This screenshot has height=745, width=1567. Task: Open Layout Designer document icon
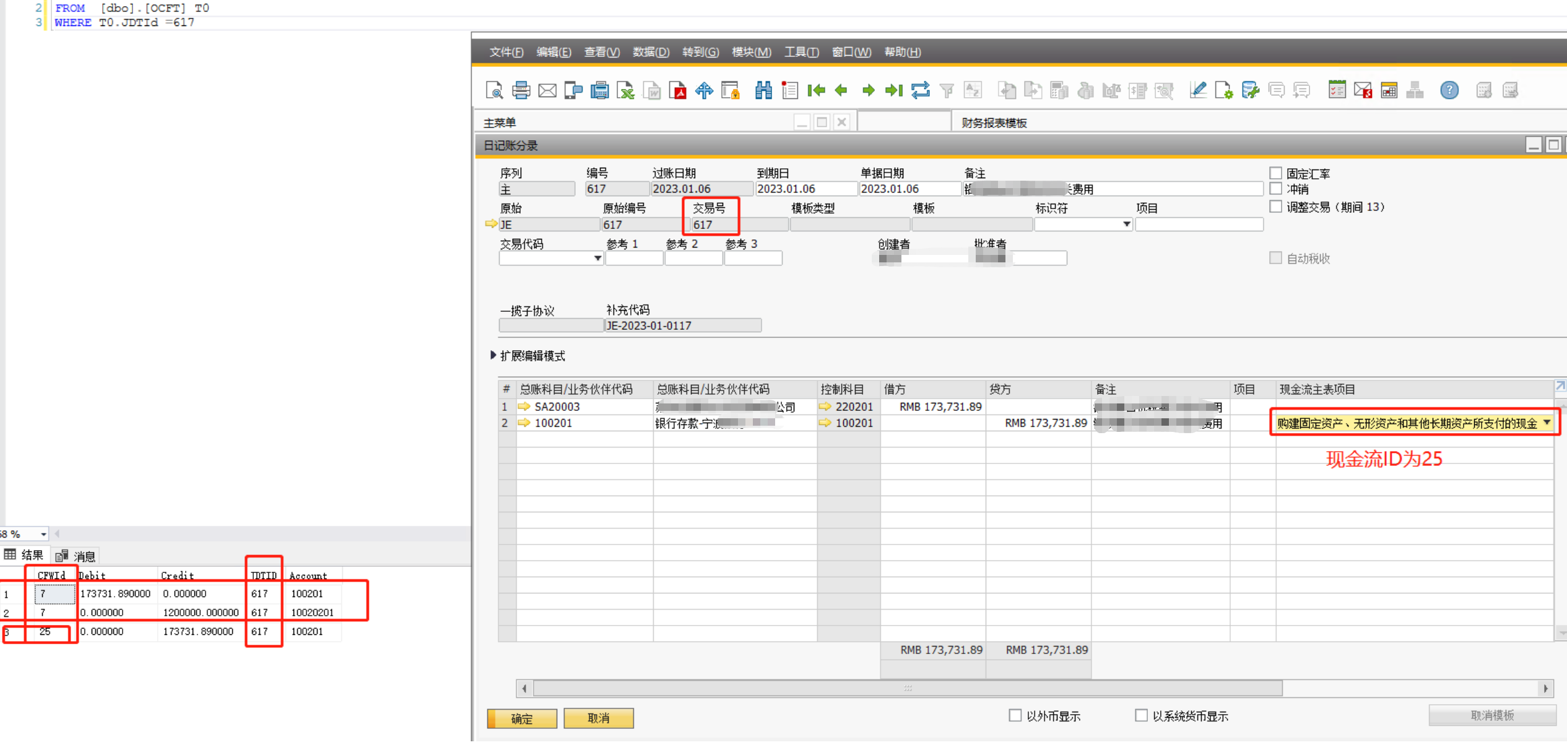point(1223,91)
